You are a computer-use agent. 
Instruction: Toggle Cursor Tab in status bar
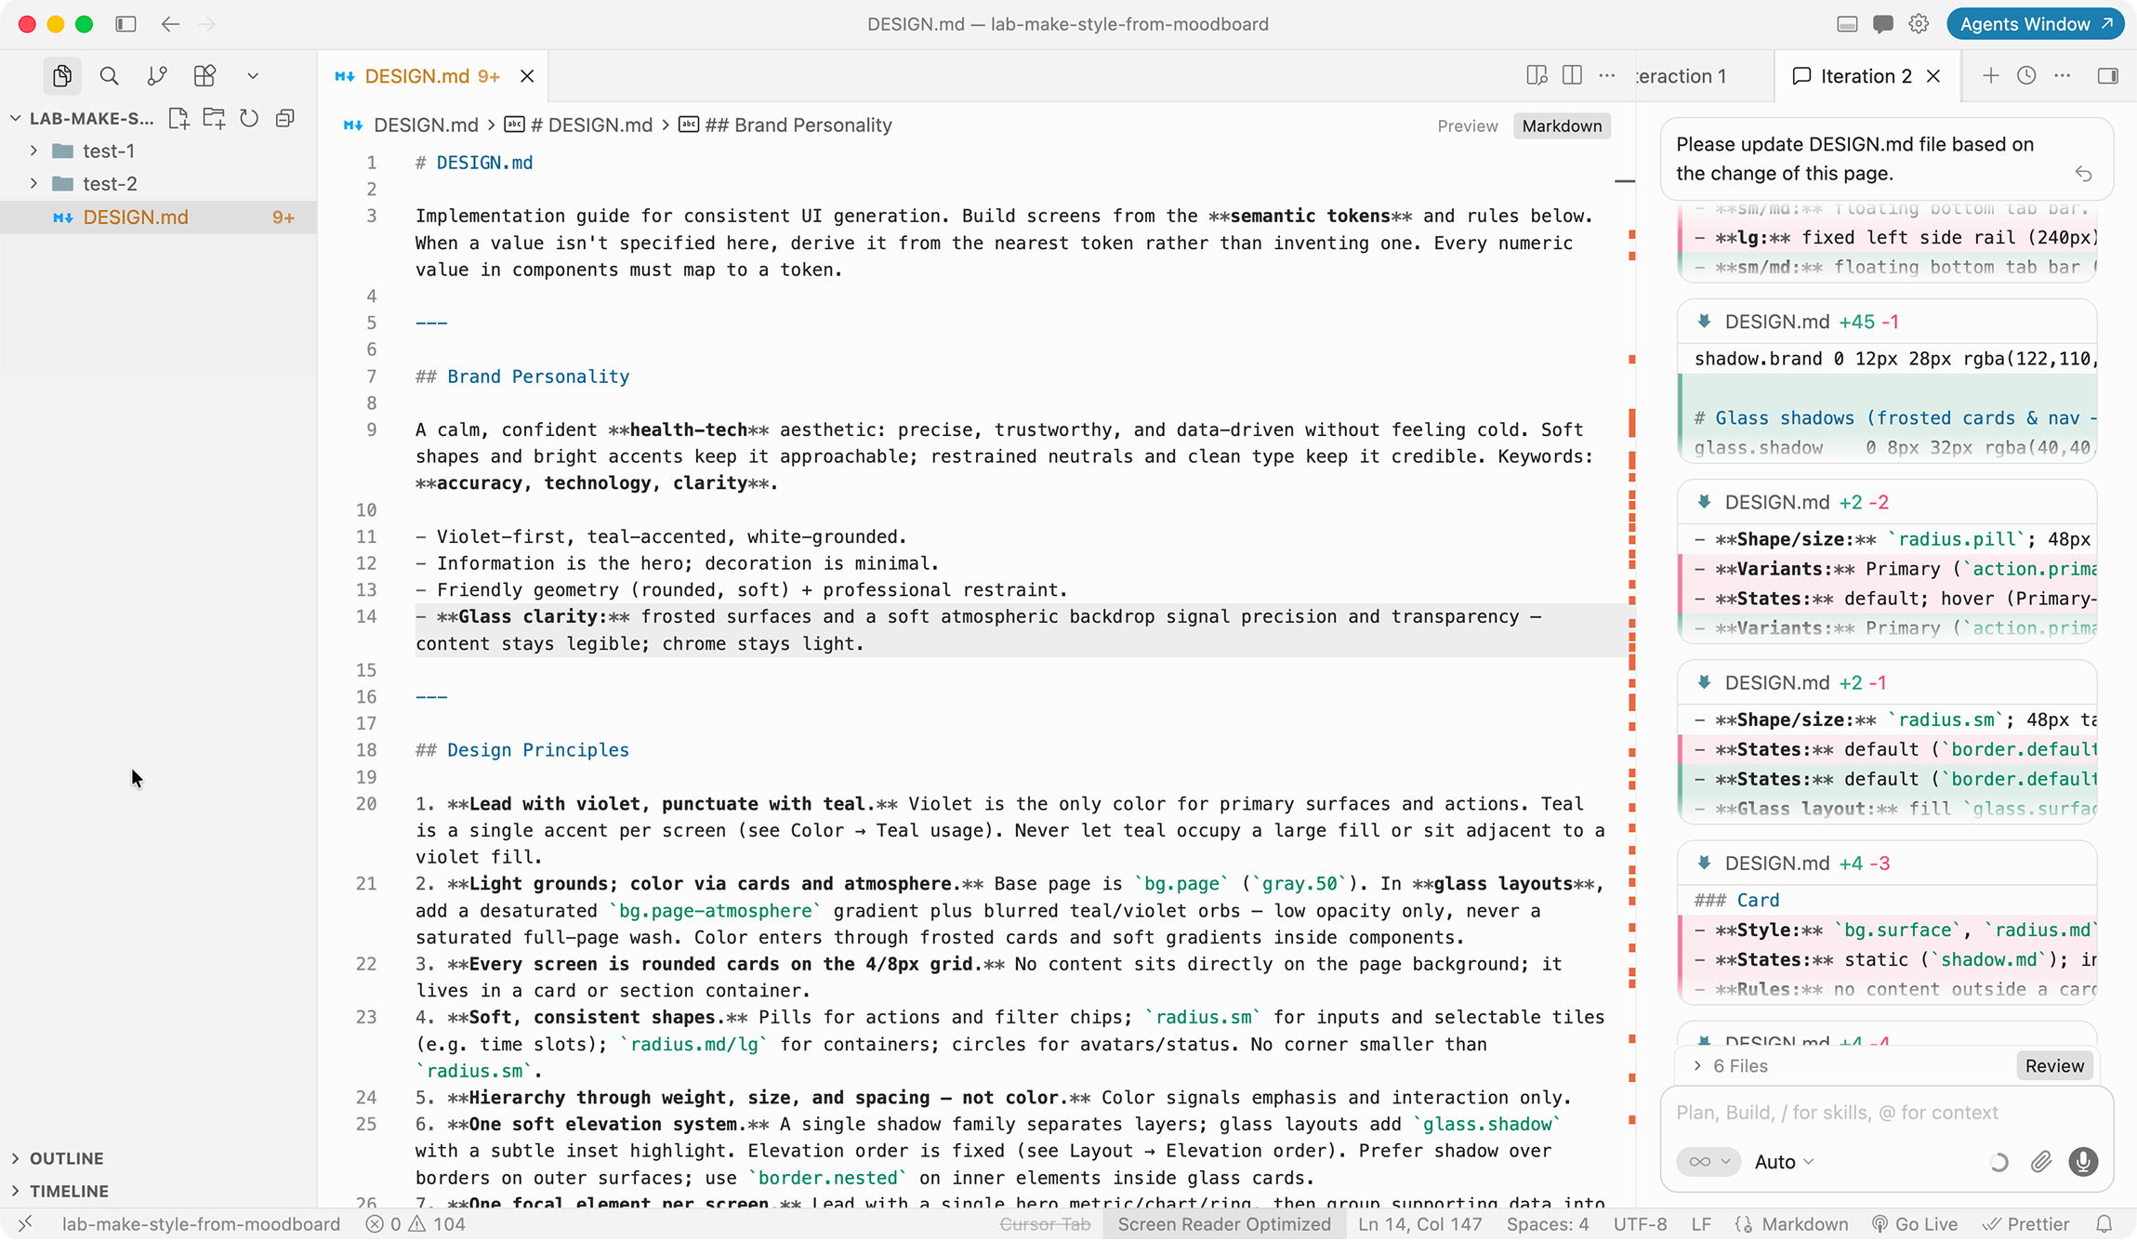(x=1045, y=1224)
